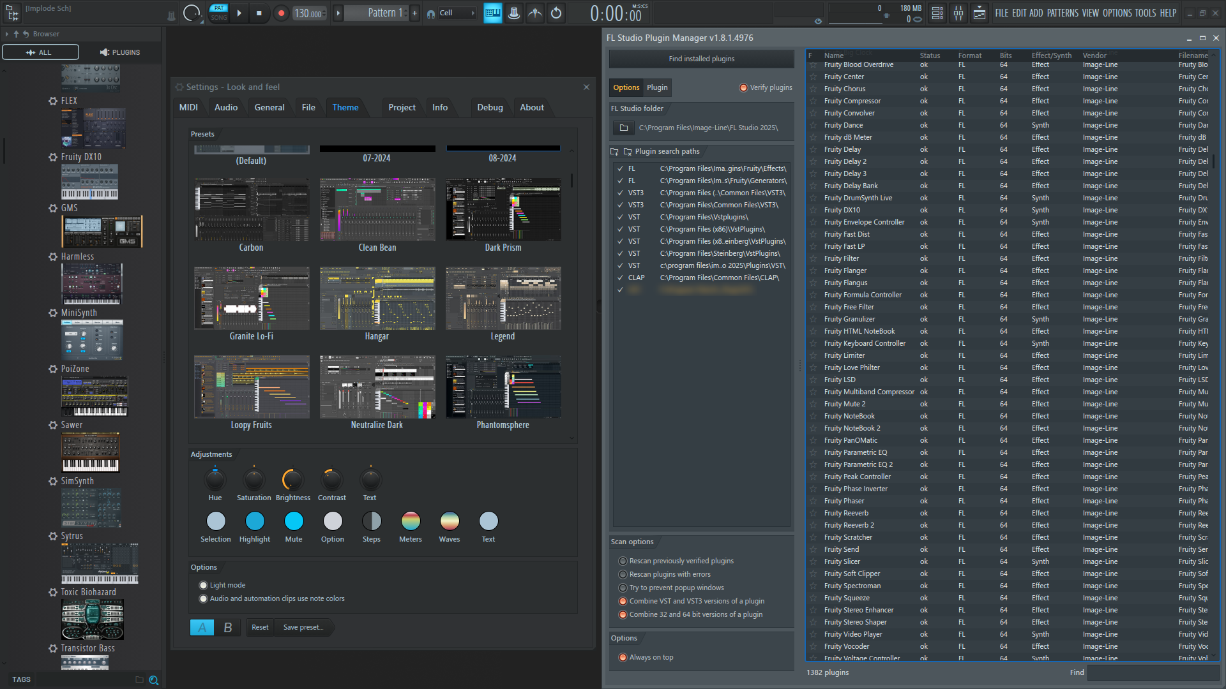Click the Reset theme button
This screenshot has width=1226, height=689.
pos(260,627)
